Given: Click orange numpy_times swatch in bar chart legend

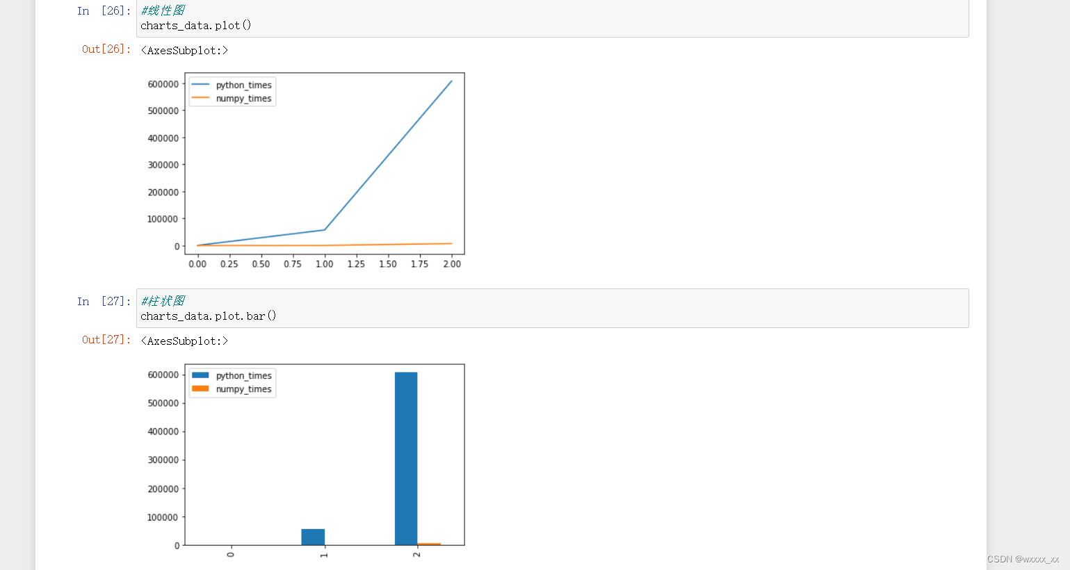Looking at the screenshot, I should [200, 389].
